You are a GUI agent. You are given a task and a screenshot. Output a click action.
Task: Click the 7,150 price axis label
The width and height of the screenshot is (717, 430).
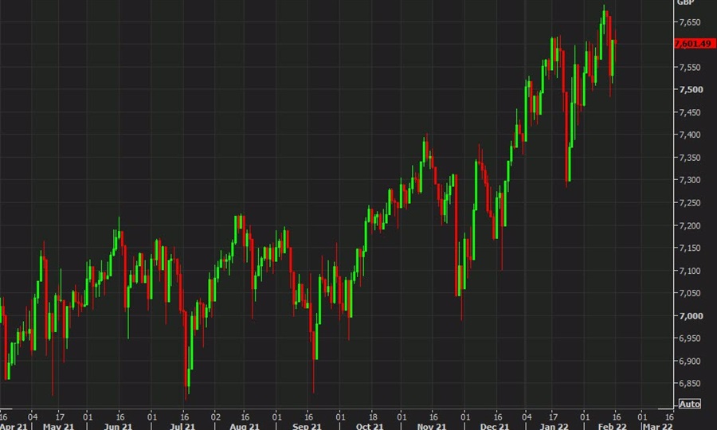point(690,248)
